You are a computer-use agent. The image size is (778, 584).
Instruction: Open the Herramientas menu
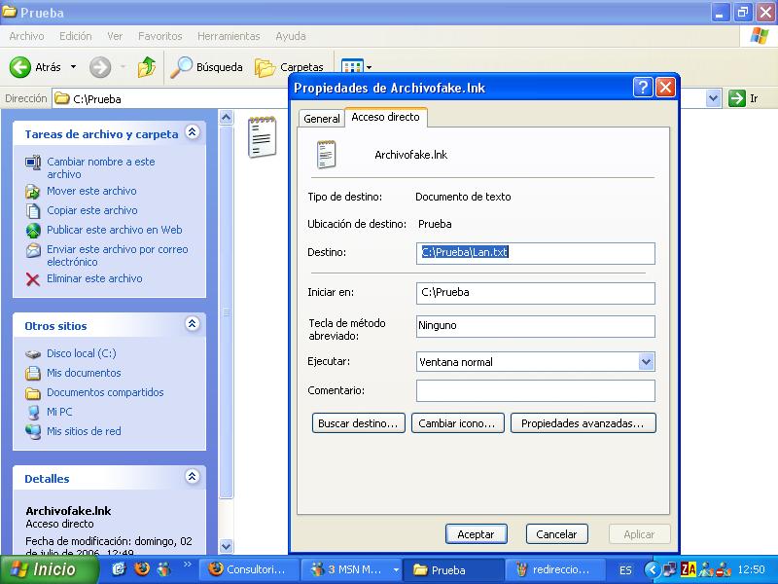229,36
